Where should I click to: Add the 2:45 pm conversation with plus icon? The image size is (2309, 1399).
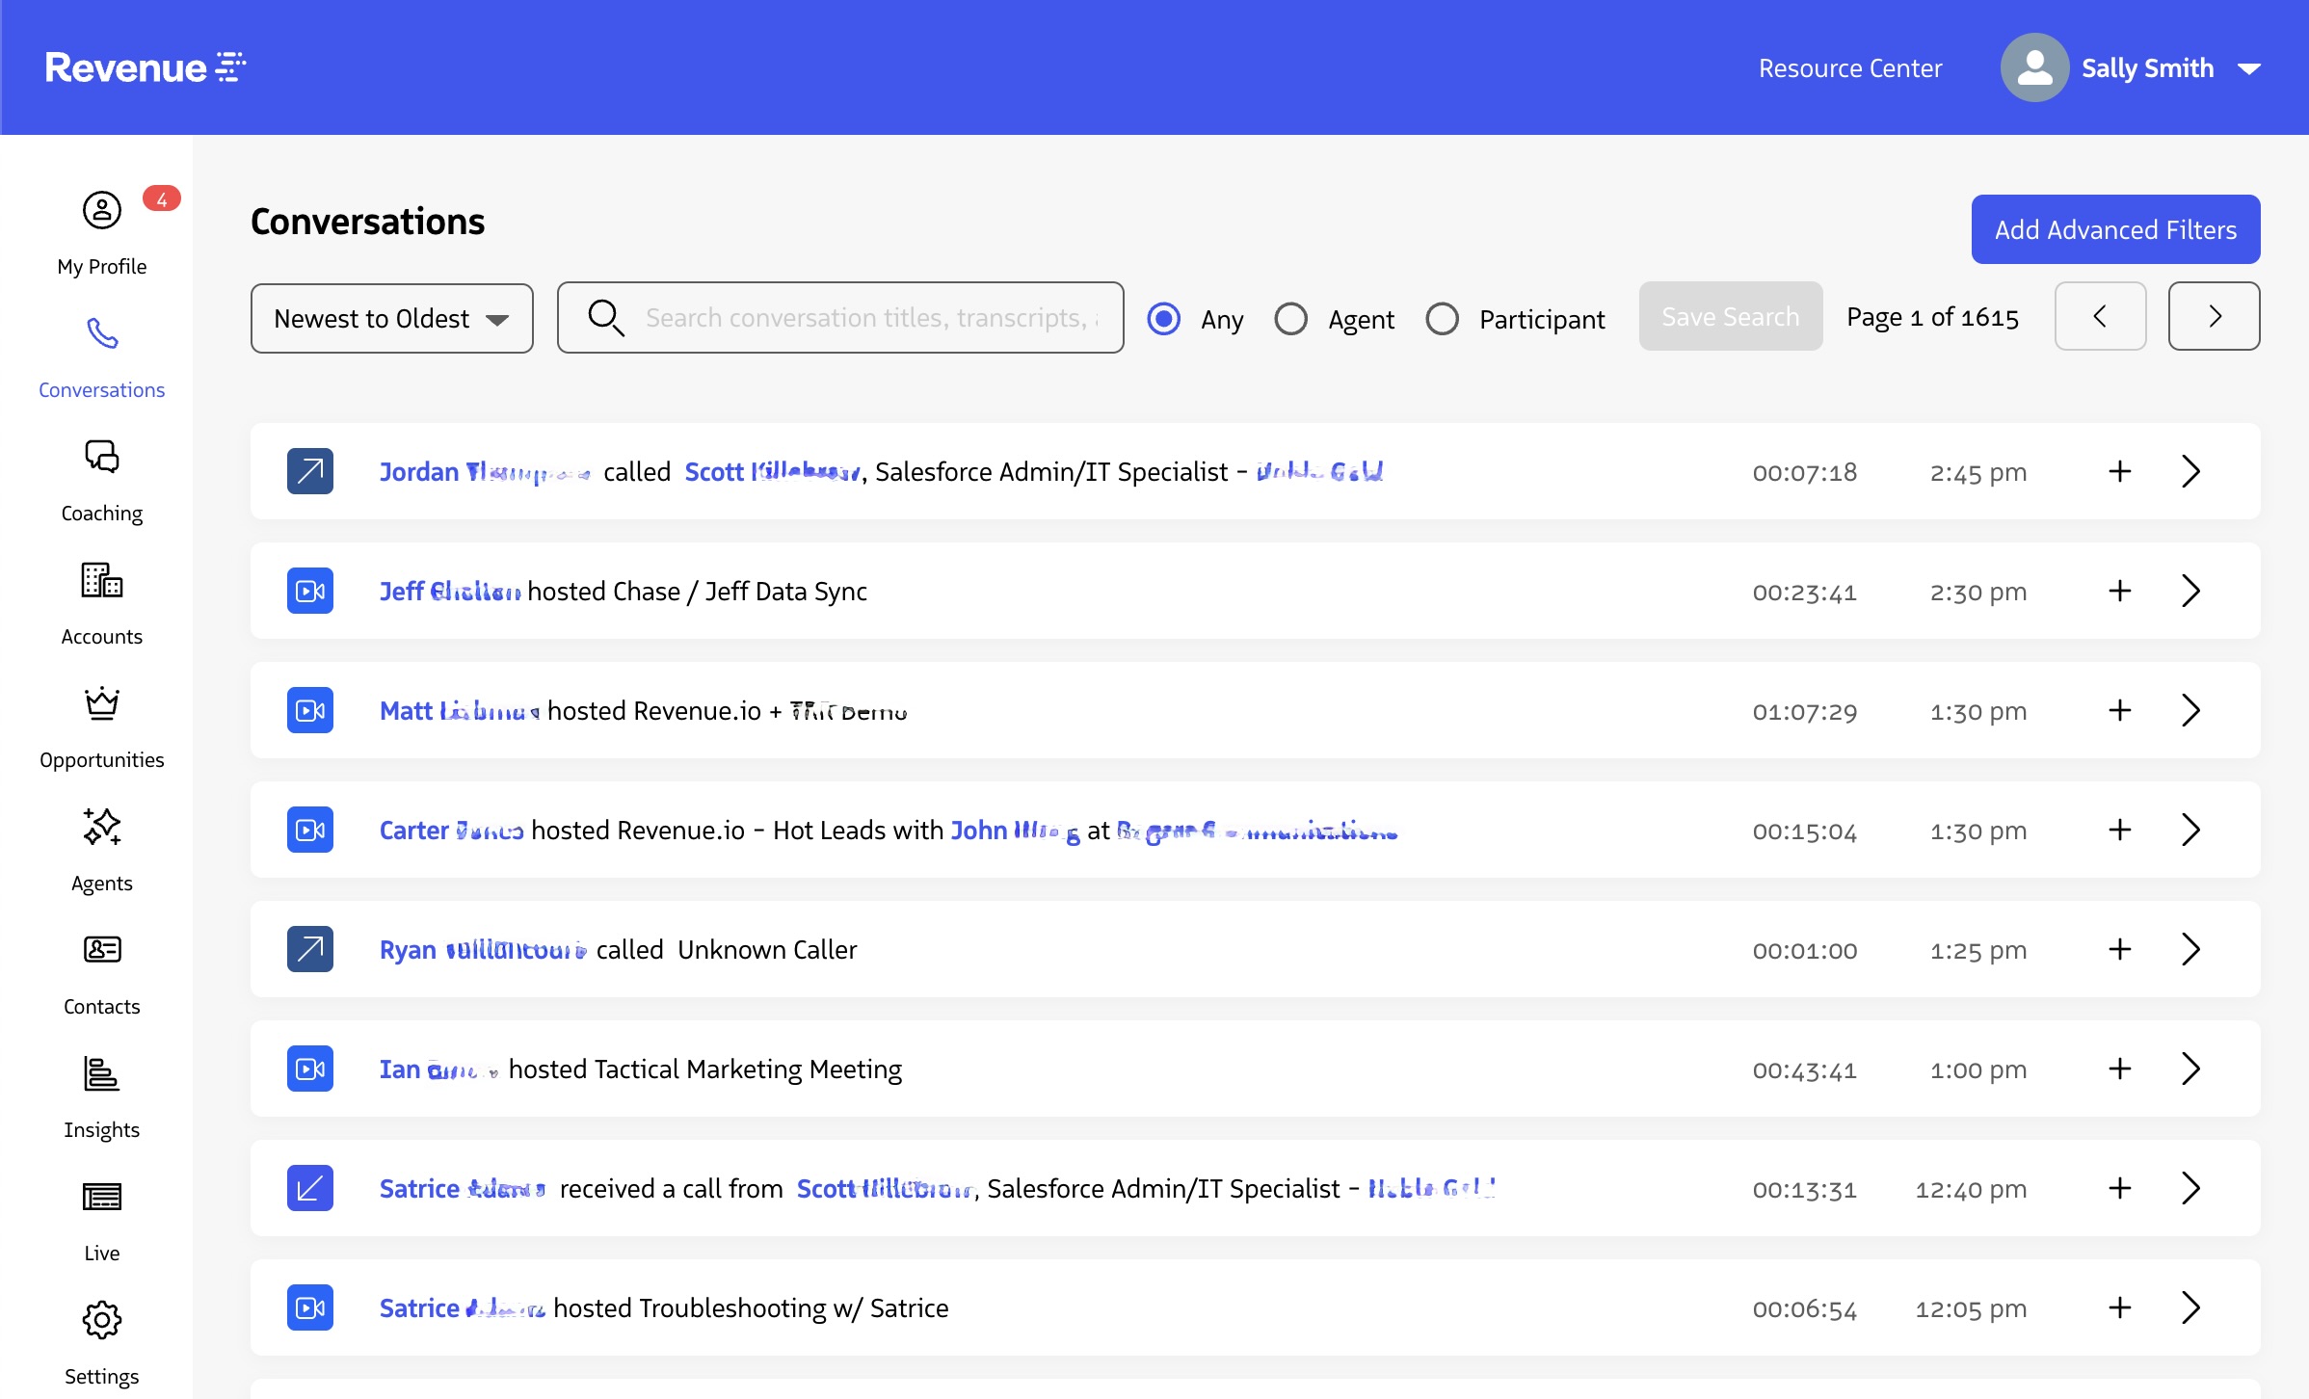pos(2119,471)
